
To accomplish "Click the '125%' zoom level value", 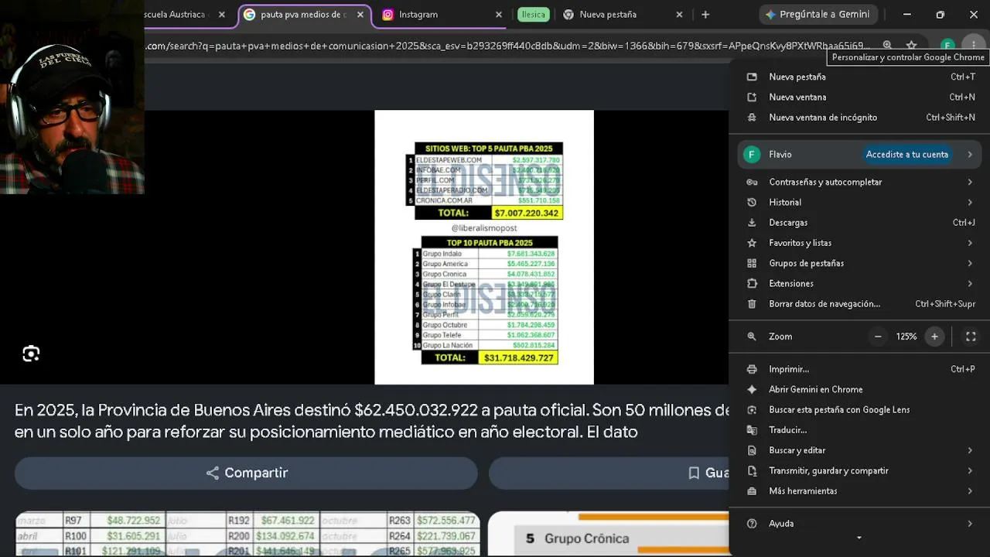I will click(906, 337).
